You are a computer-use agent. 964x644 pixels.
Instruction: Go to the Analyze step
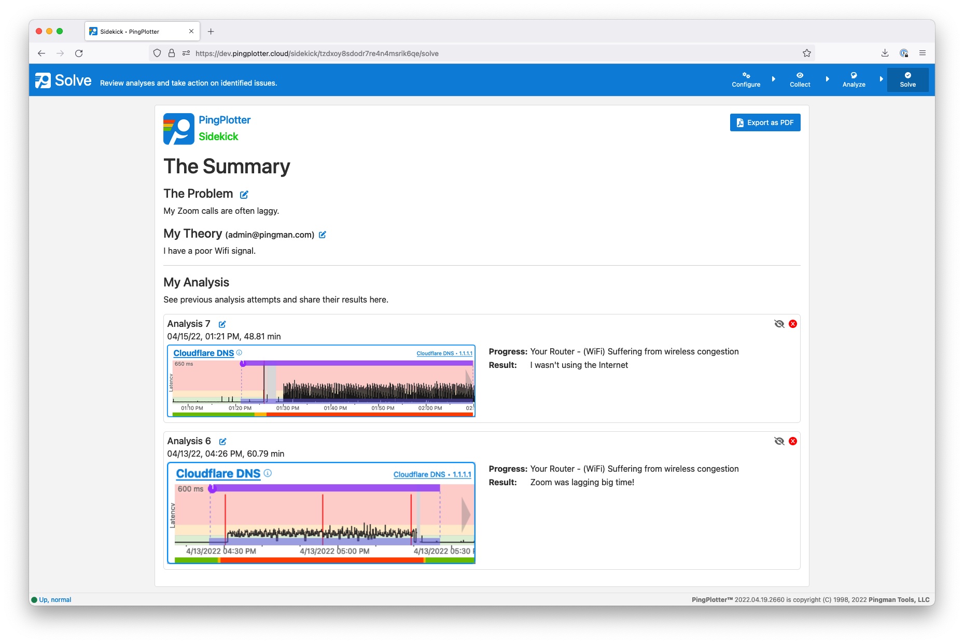pos(854,80)
